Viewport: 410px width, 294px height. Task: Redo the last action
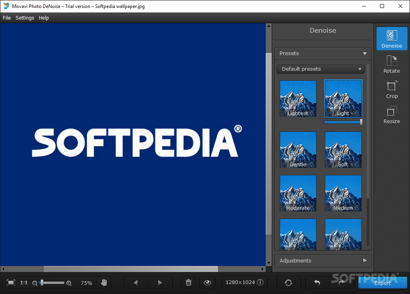[342, 282]
